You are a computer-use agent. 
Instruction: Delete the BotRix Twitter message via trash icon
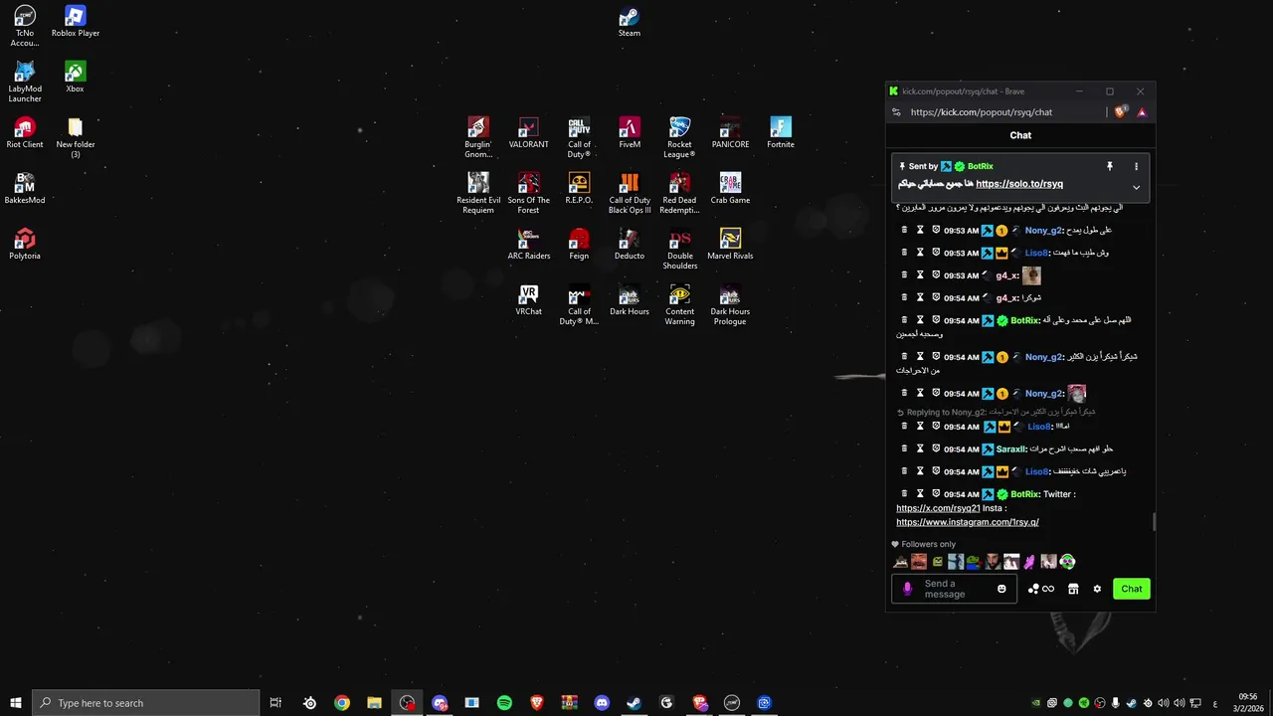904,493
